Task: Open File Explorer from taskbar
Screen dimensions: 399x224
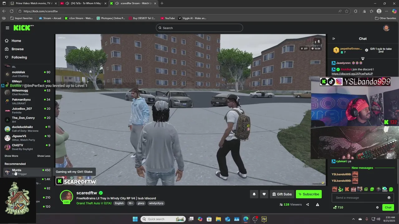Action: pos(218,219)
